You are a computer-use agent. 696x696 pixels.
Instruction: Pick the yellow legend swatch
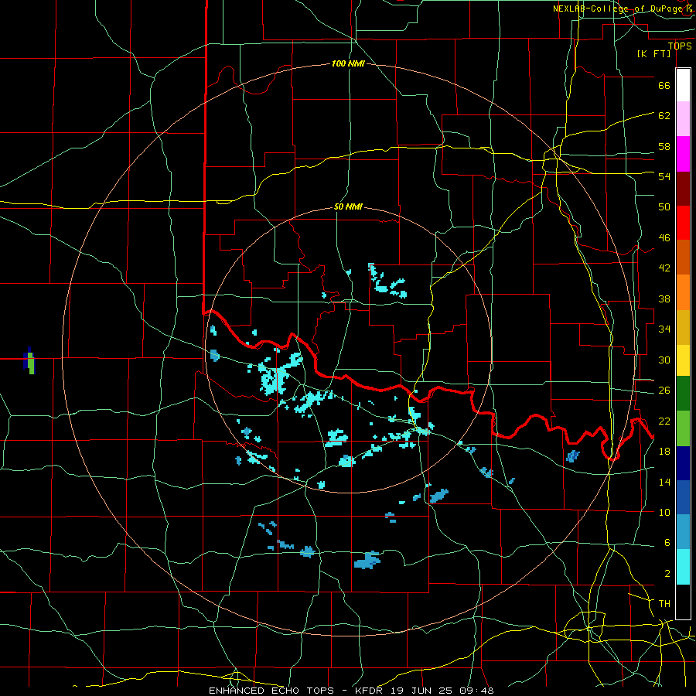click(x=683, y=360)
